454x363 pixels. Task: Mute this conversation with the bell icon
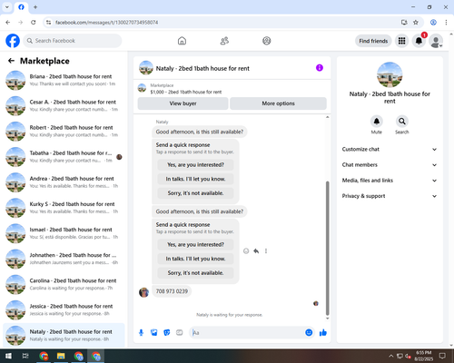tap(377, 122)
